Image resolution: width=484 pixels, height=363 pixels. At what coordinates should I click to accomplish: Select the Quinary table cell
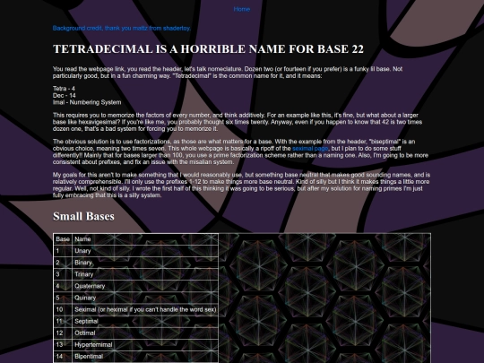[145, 298]
